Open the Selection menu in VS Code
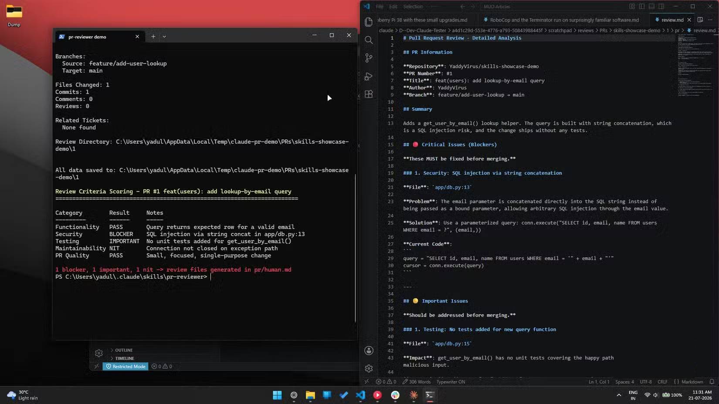The image size is (719, 404). [413, 7]
